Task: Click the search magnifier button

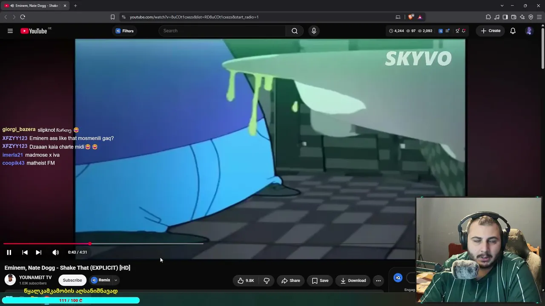Action: (x=295, y=31)
